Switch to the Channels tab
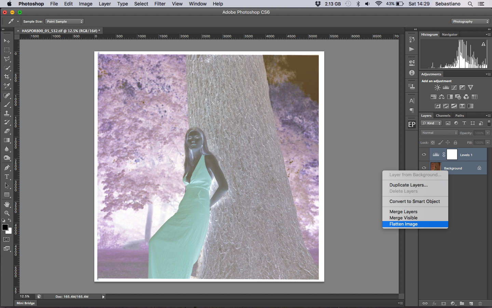Screen dimensions: 492x308 pos(443,116)
